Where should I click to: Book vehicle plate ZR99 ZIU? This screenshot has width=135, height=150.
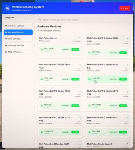[75, 106]
